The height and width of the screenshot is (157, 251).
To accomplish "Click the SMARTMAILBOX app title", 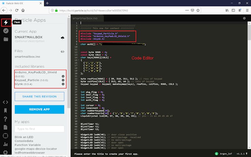I will pos(28,37).
